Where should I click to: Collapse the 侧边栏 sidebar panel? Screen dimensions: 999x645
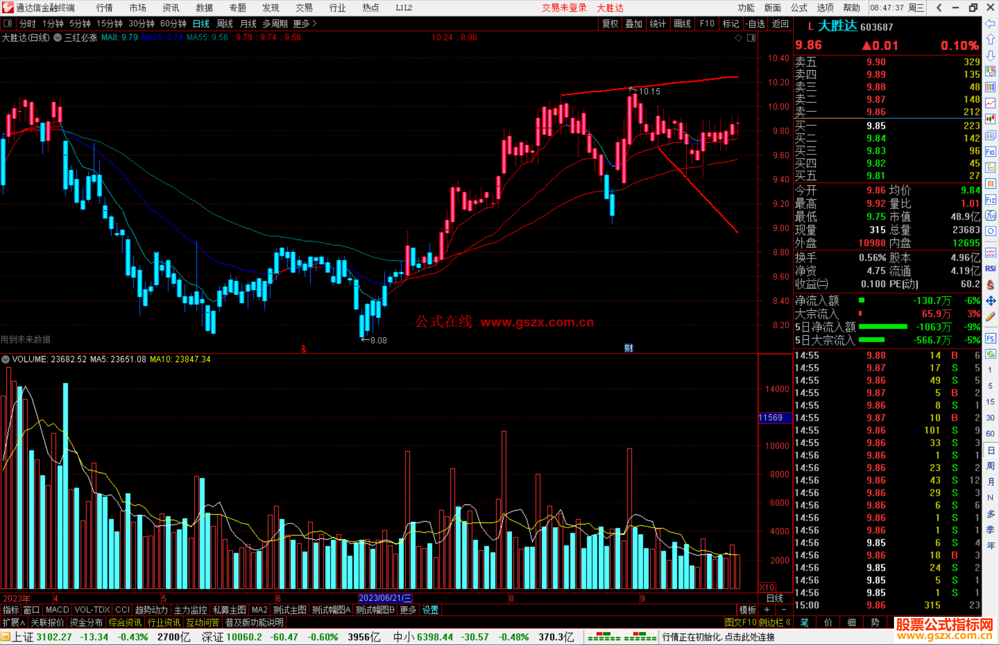pyautogui.click(x=774, y=622)
